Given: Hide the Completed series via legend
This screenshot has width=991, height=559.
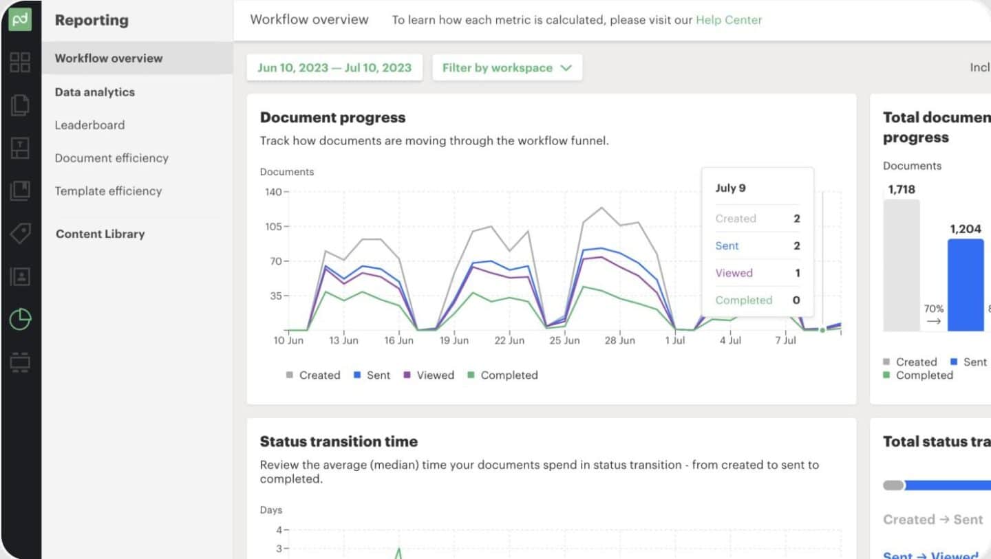Looking at the screenshot, I should click(x=502, y=375).
